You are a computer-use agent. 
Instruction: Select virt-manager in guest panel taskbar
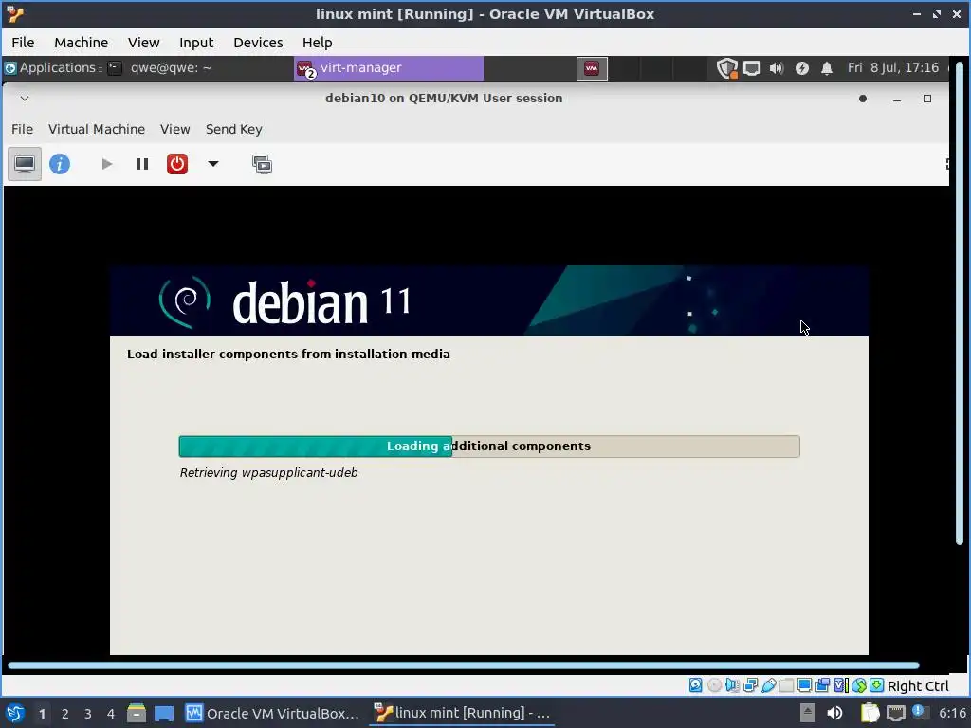click(388, 68)
